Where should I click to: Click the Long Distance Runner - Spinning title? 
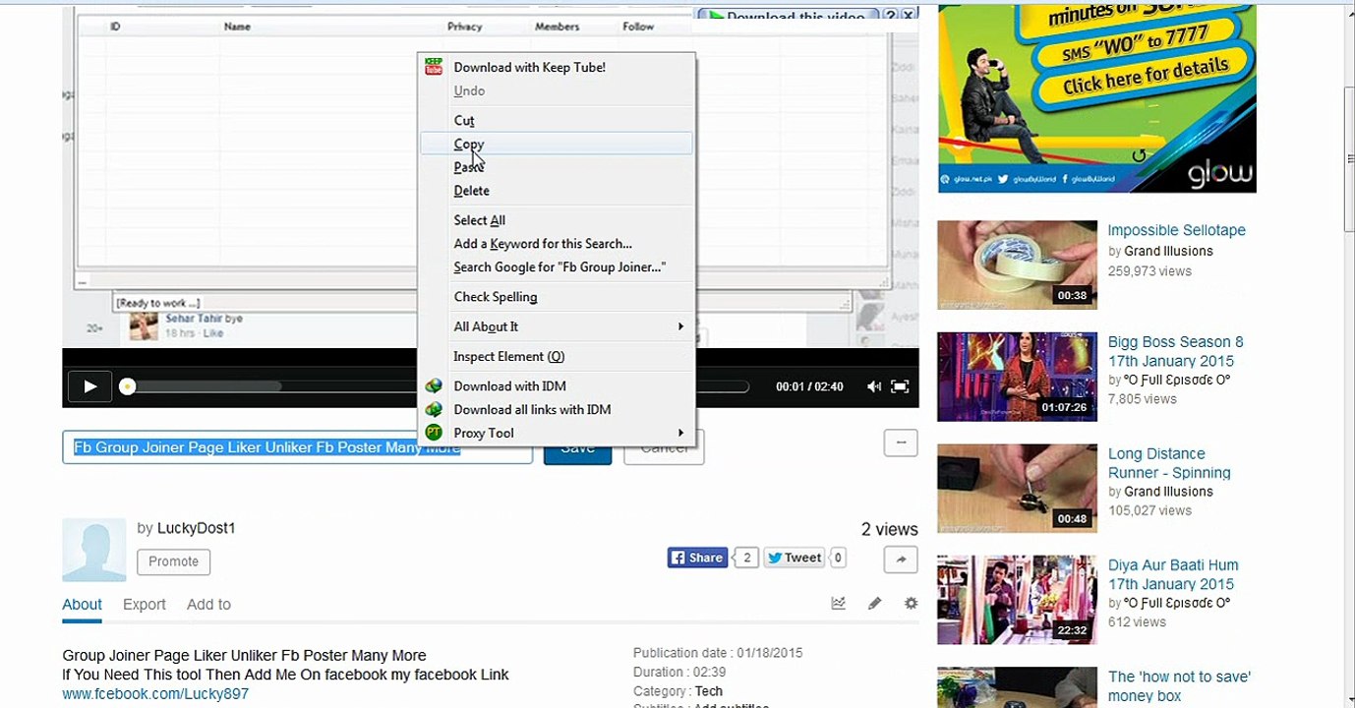coord(1169,463)
